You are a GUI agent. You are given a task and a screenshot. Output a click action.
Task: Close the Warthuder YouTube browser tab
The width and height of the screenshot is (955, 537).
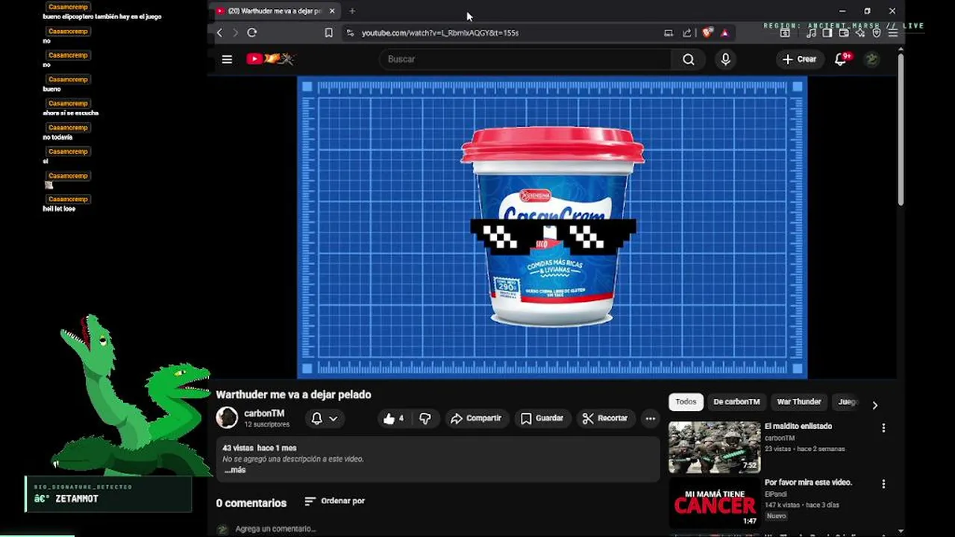[x=332, y=11]
